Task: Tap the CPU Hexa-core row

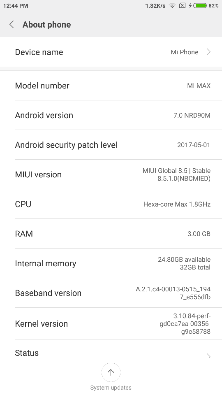Action: click(111, 204)
